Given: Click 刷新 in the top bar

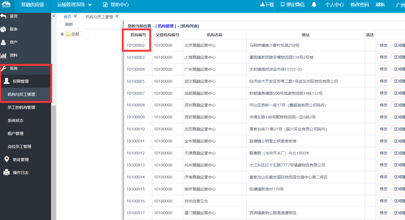Looking at the screenshot, I should click(x=380, y=5).
